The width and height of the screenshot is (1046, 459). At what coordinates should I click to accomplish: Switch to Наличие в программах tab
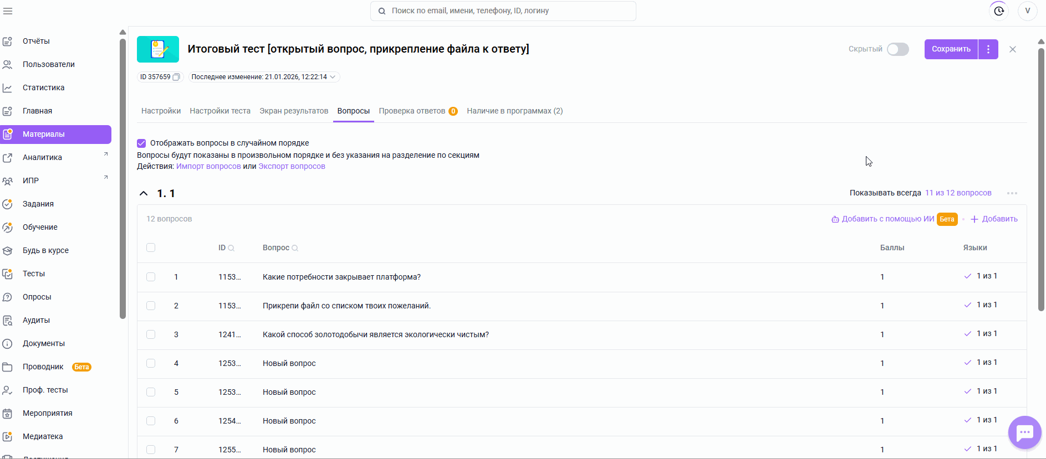point(515,111)
